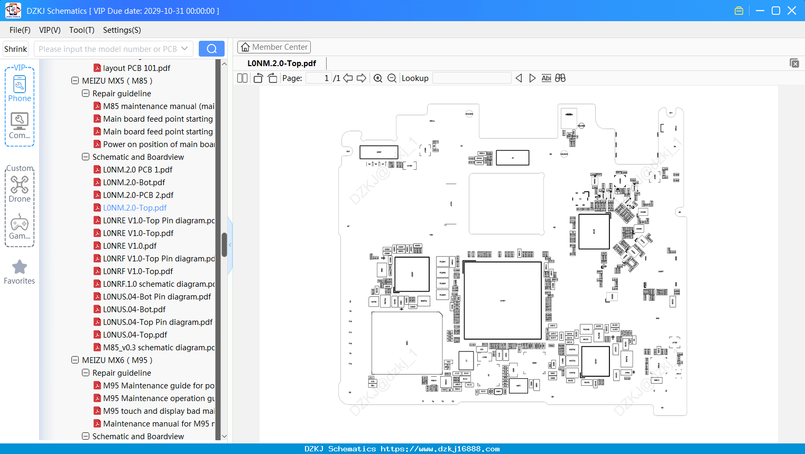The image size is (805, 454).
Task: Open the Drone category
Action: click(x=20, y=189)
